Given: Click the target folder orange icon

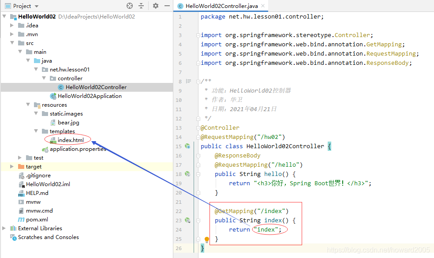Looking at the screenshot, I should [x=21, y=166].
